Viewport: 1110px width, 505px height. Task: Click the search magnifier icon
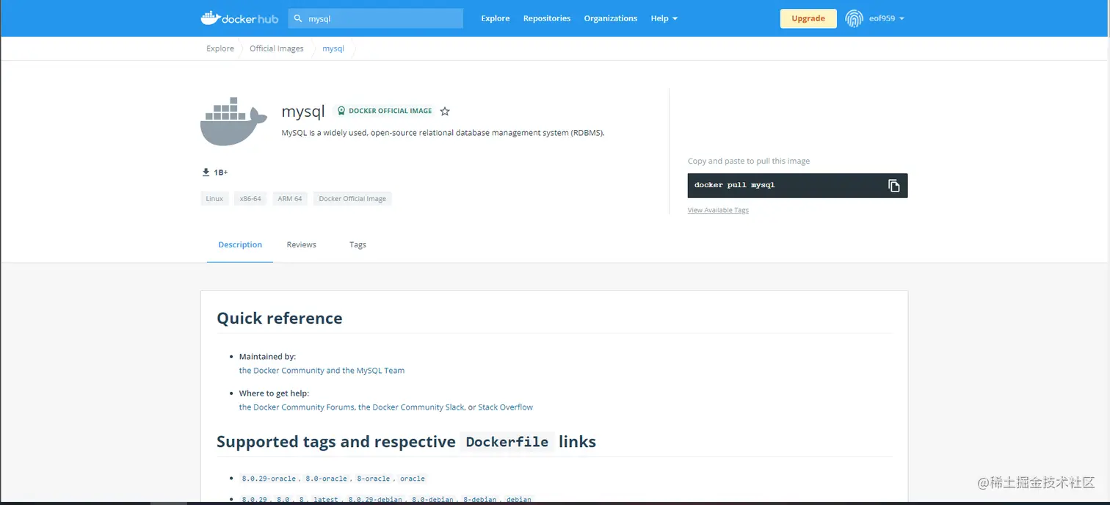(298, 18)
